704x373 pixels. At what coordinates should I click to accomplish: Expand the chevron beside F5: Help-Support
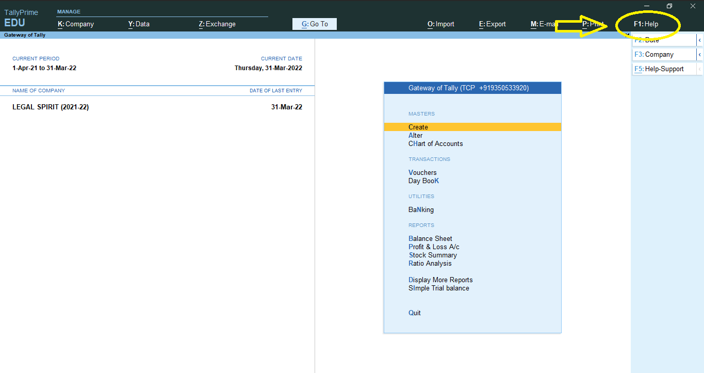point(700,69)
